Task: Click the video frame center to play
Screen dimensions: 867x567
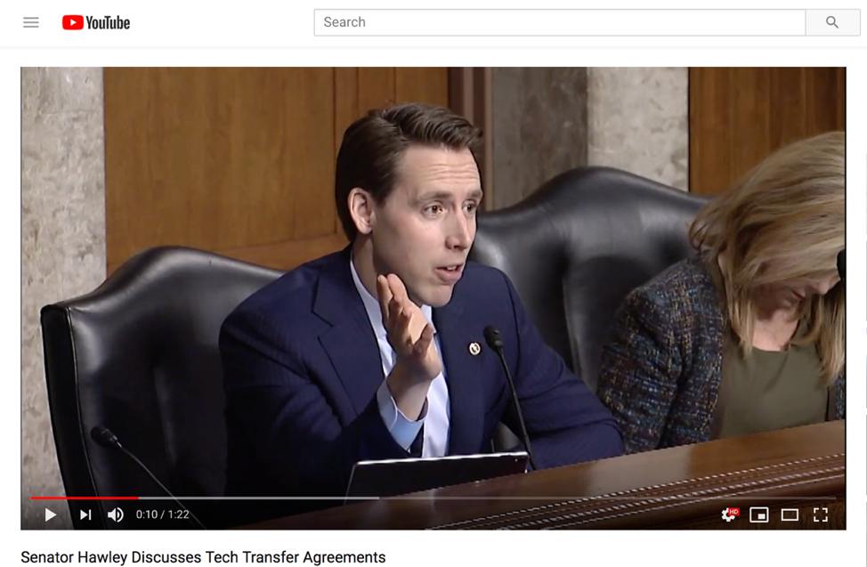Action: pyautogui.click(x=433, y=285)
